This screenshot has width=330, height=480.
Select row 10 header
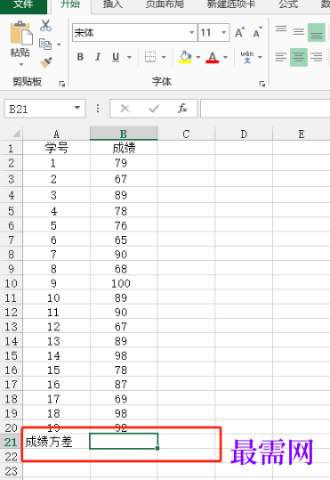(x=11, y=283)
